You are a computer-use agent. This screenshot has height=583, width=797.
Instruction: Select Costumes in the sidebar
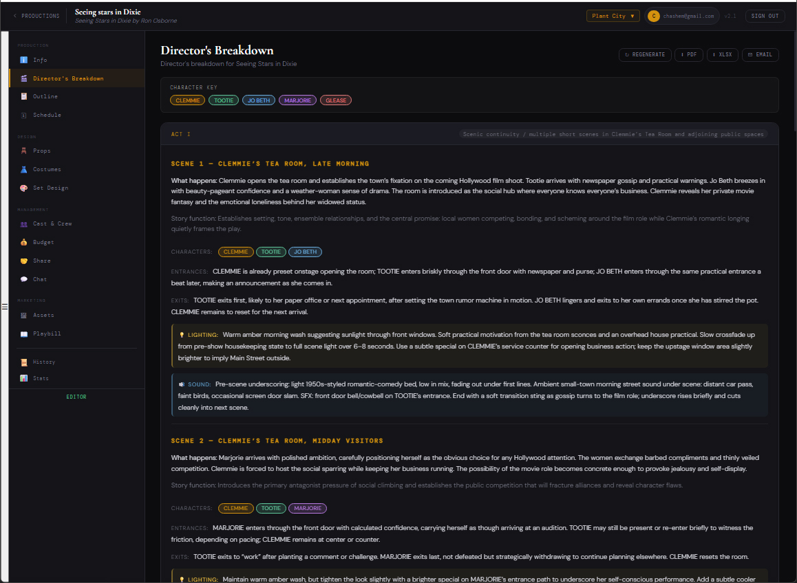click(x=77, y=169)
